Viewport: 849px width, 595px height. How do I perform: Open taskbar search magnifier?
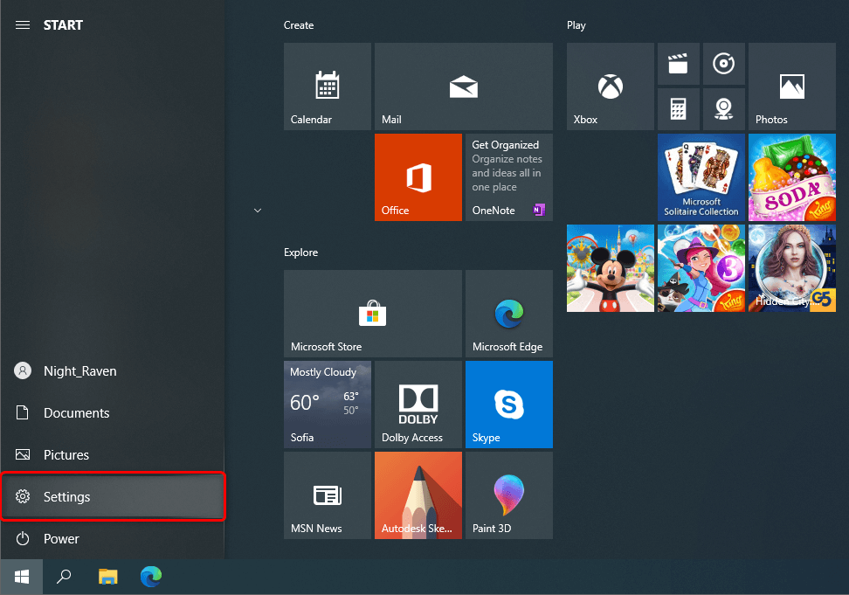tap(64, 577)
